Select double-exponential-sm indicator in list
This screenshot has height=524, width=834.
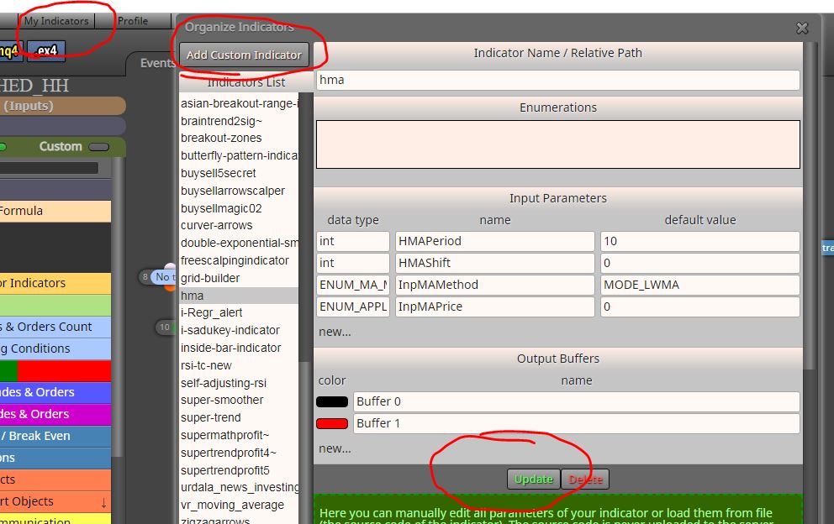239,243
